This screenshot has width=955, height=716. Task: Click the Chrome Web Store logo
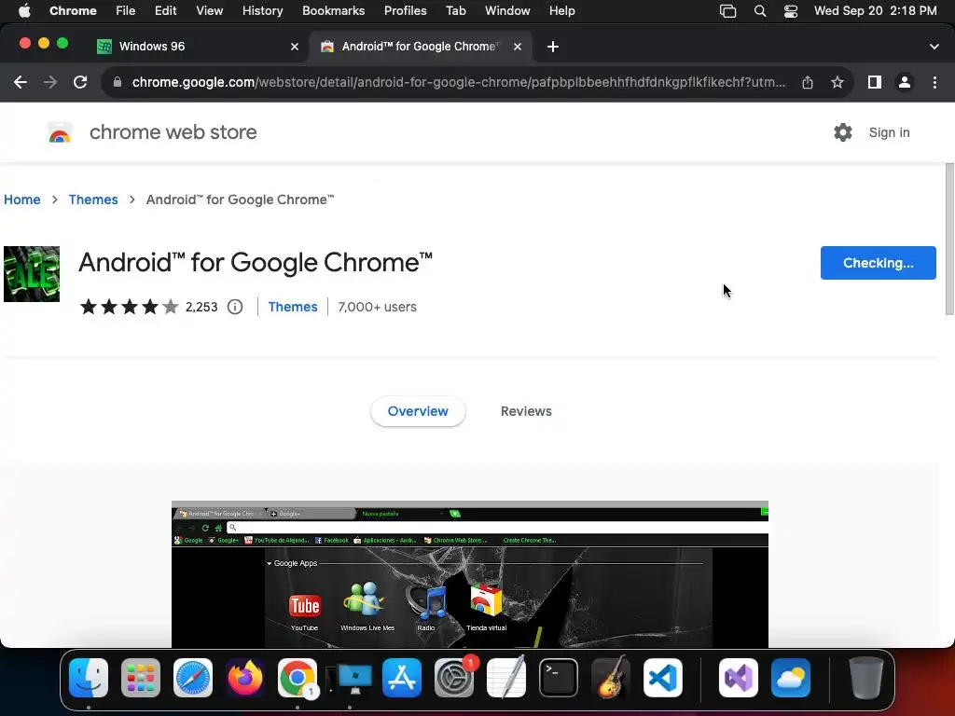(60, 132)
